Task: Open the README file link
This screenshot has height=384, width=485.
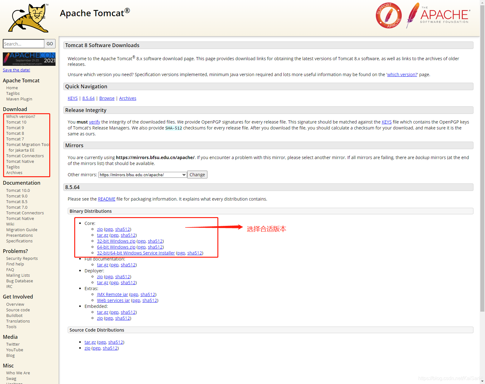Action: (x=107, y=199)
